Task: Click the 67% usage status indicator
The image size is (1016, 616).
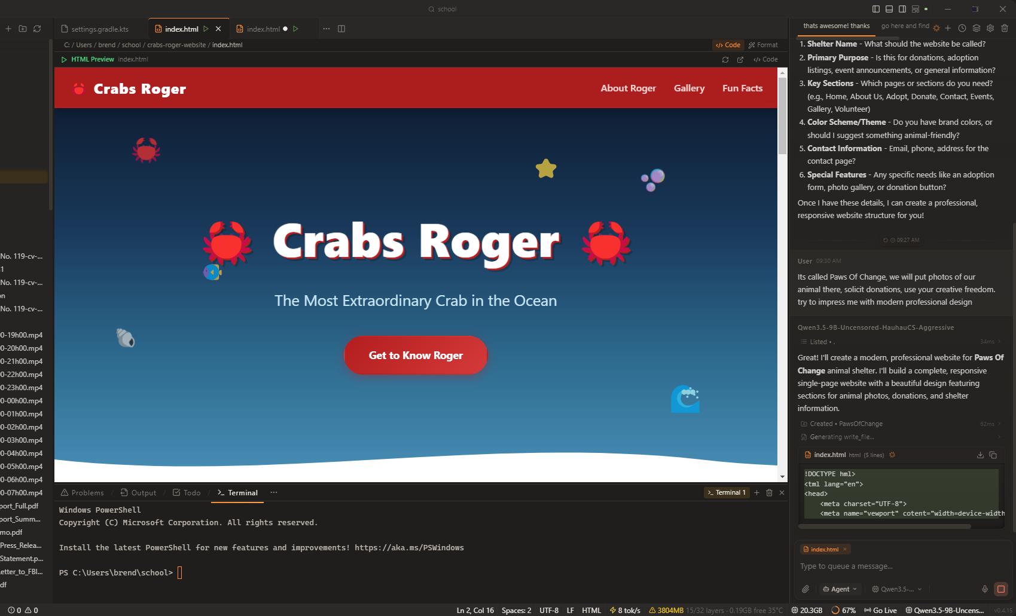Action: (844, 610)
